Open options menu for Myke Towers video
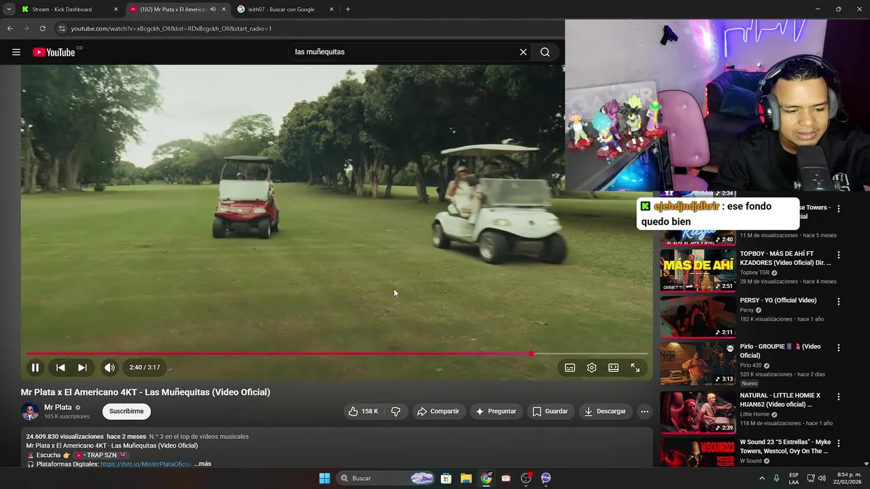 [x=839, y=209]
